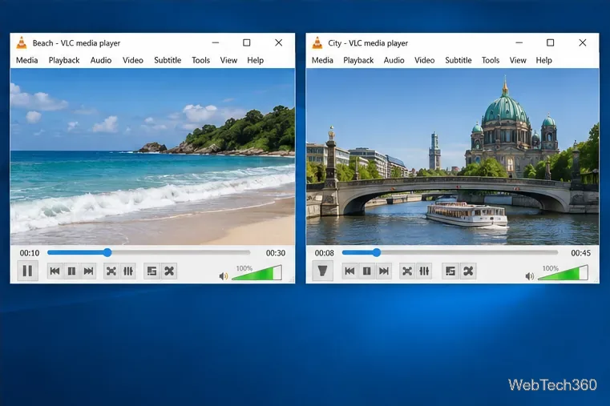Click the City video display area
The image size is (610, 406).
click(452, 157)
